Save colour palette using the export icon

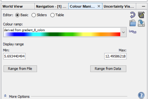141,23
